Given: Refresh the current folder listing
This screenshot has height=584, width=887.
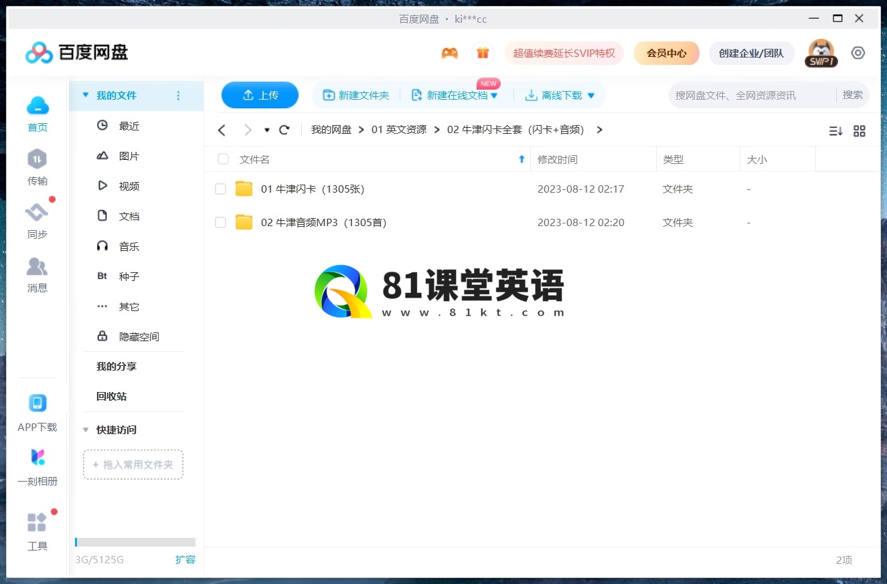Looking at the screenshot, I should click(x=285, y=130).
